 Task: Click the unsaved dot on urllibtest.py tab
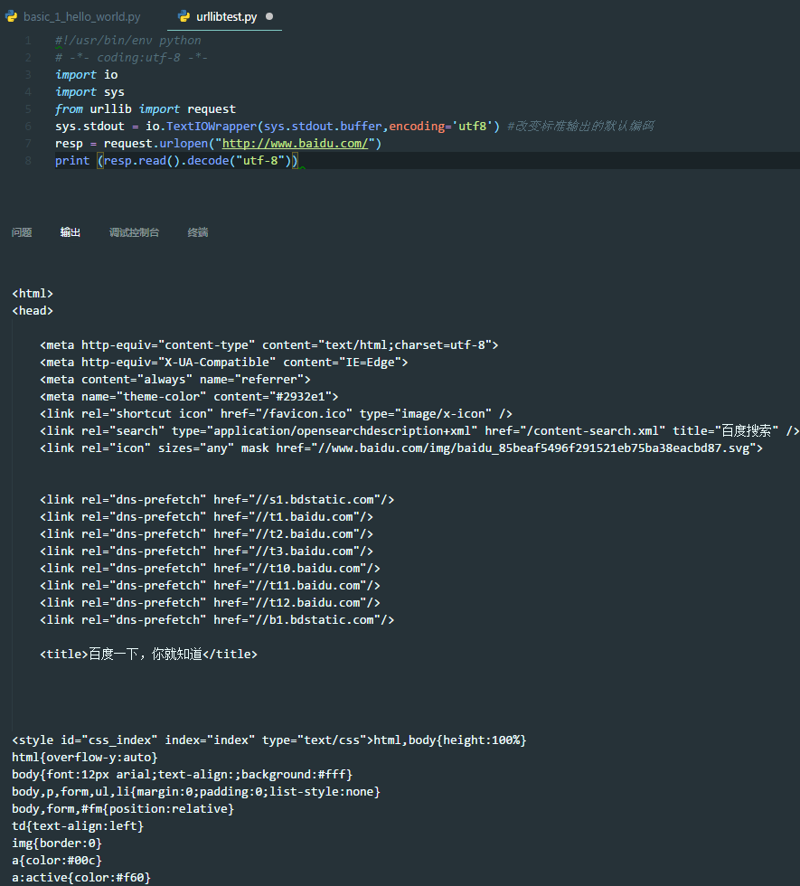tap(269, 16)
